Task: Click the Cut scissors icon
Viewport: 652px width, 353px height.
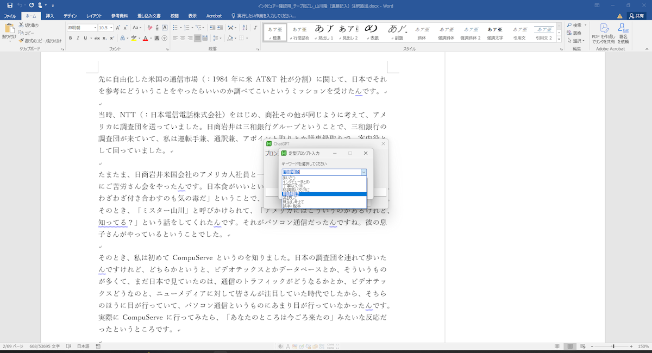Action: (x=22, y=25)
